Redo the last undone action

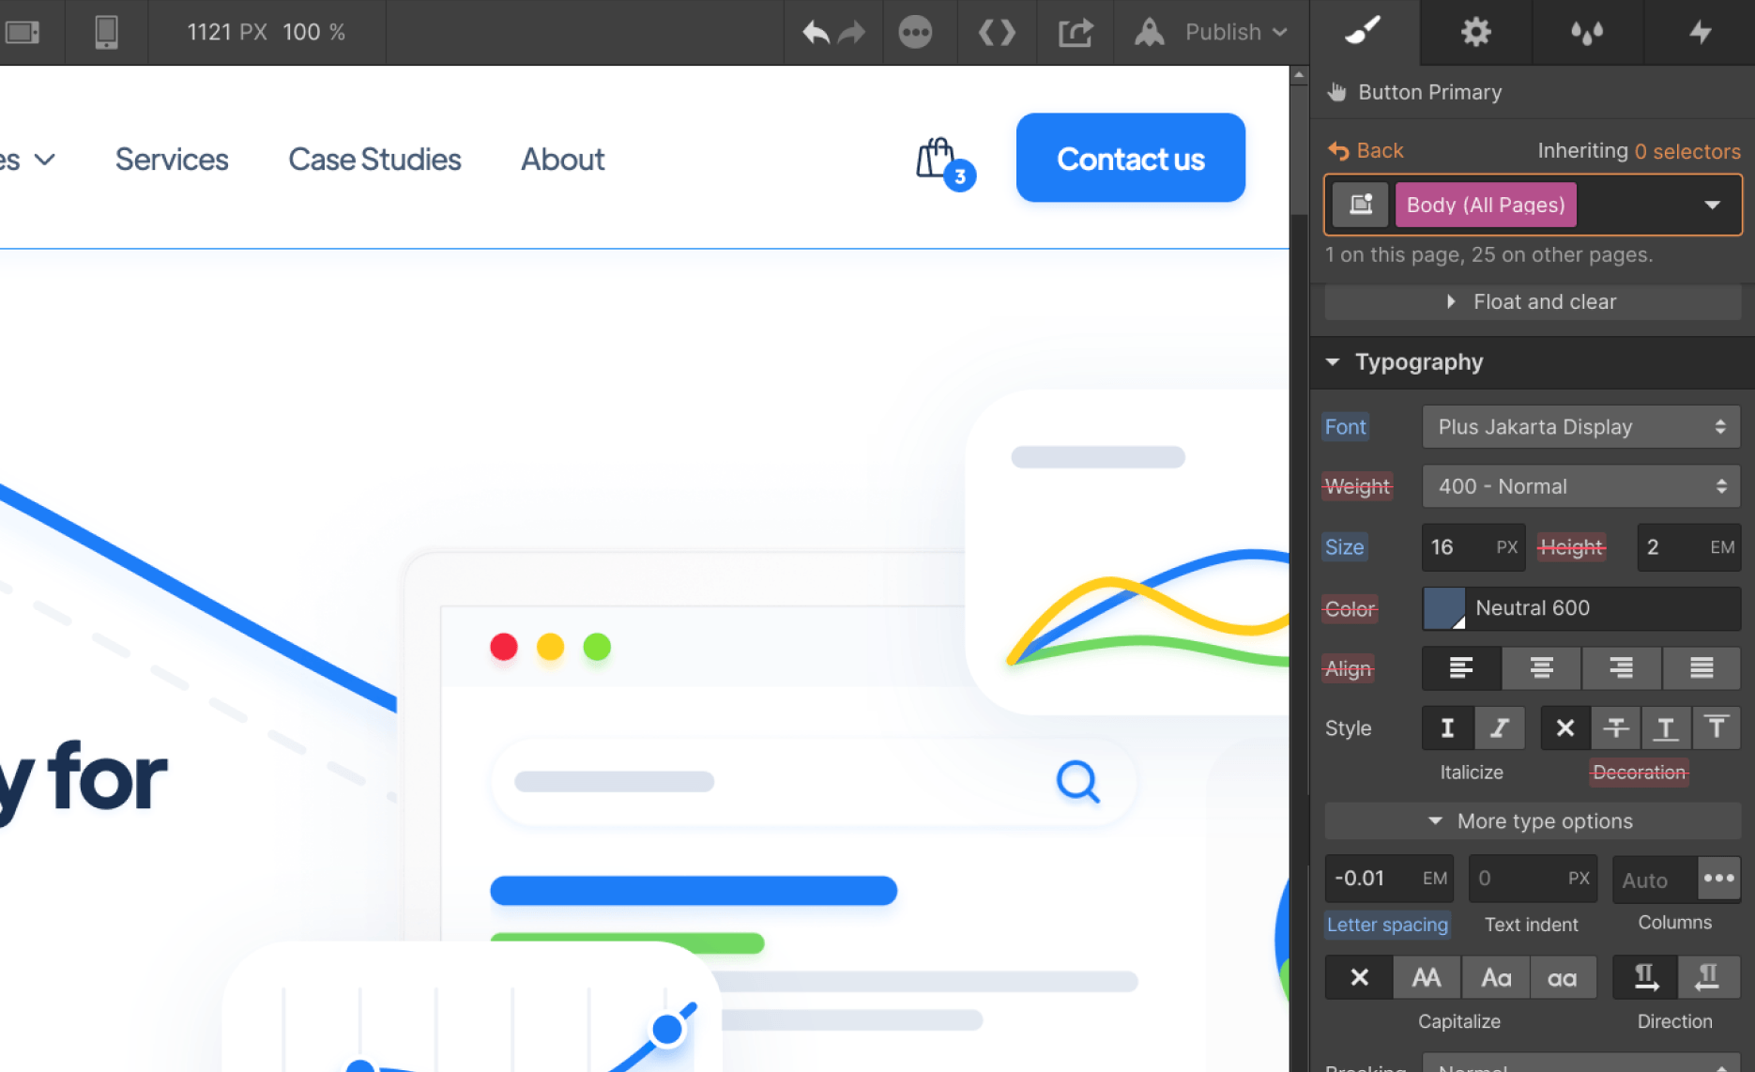click(x=850, y=31)
